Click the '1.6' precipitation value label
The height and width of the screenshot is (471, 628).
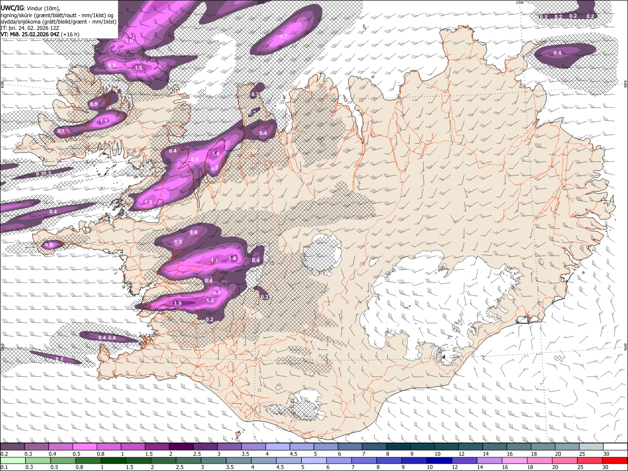click(216, 154)
